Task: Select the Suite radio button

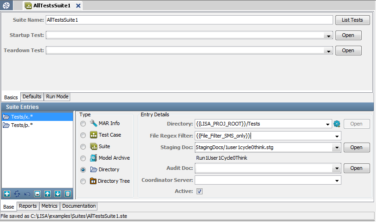Action: coord(83,147)
